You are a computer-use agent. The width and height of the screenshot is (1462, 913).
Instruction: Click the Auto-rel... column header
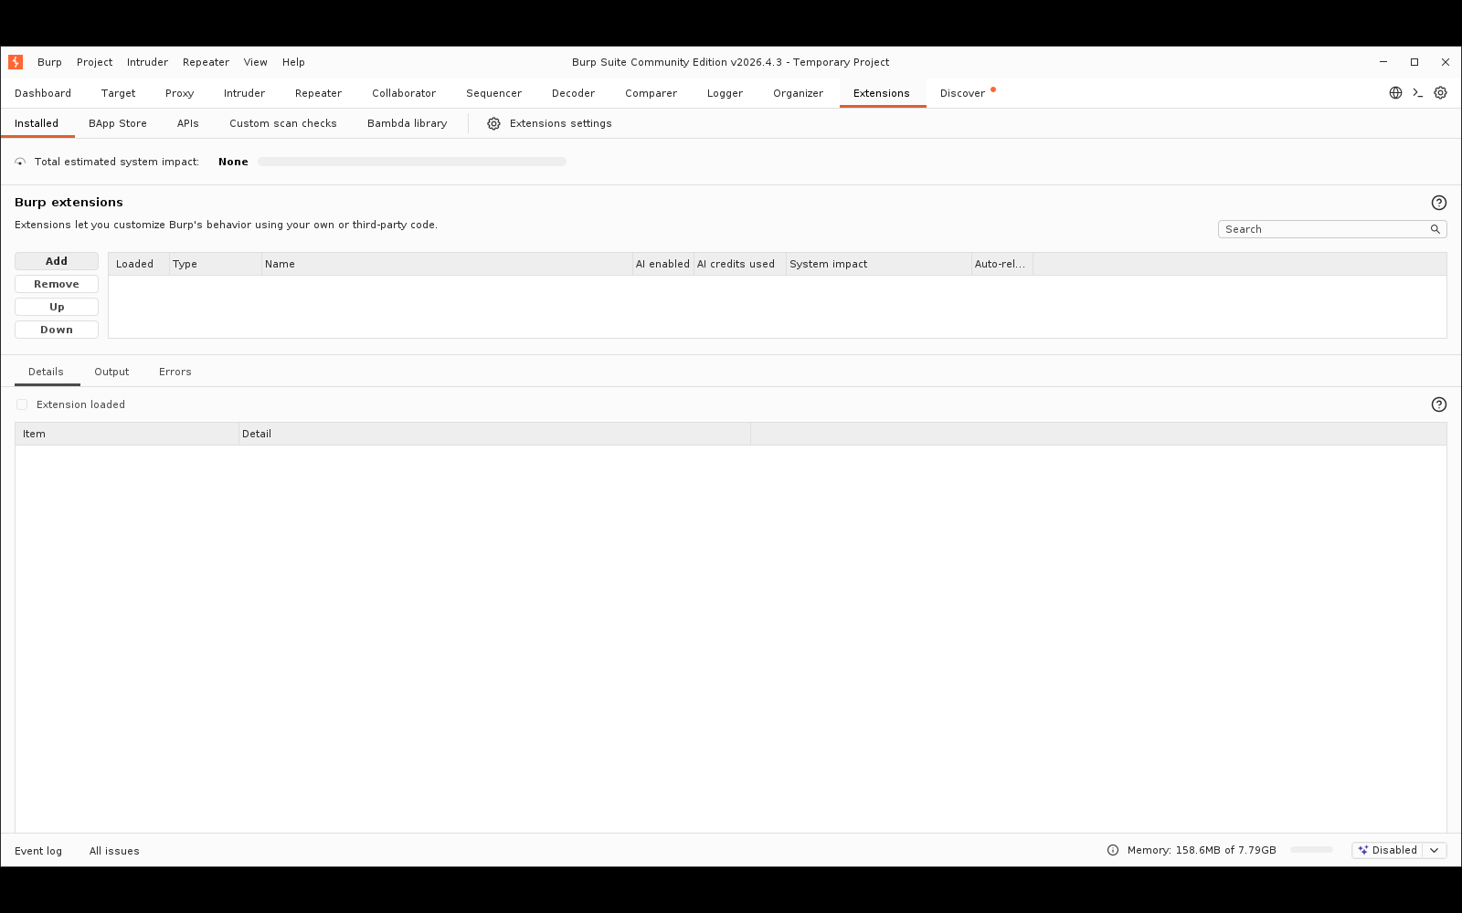[1002, 264]
